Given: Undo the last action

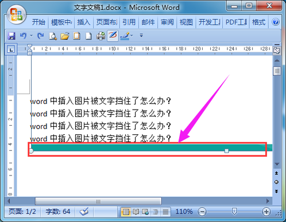Looking at the screenshot, I should [x=23, y=36].
